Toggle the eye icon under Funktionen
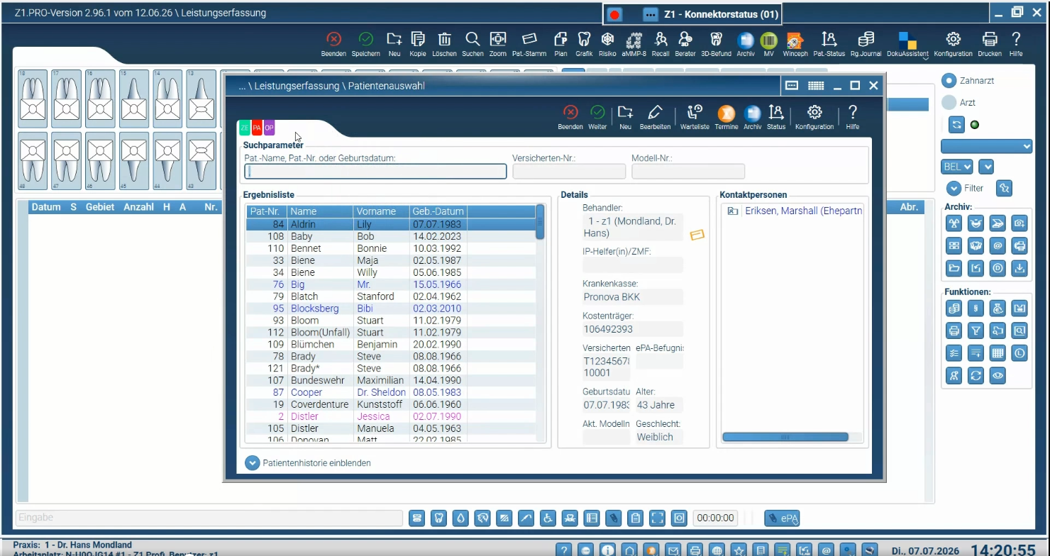 997,376
